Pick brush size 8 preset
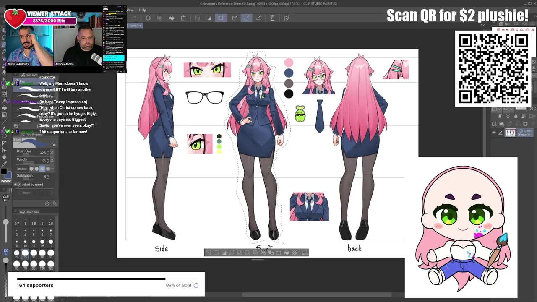537x302 pixels. [x=17, y=244]
